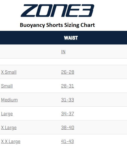127x149 pixels.
Task: Click the IN unit label
Action: point(63,52)
